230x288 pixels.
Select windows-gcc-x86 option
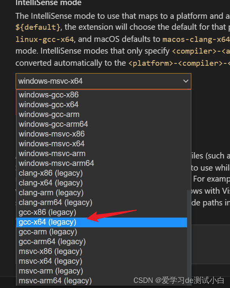tap(102, 95)
